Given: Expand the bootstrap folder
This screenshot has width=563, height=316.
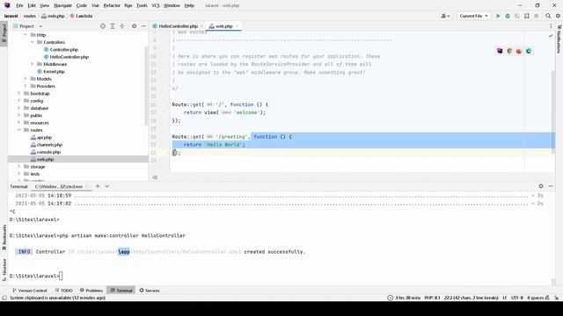Looking at the screenshot, I should coord(19,94).
